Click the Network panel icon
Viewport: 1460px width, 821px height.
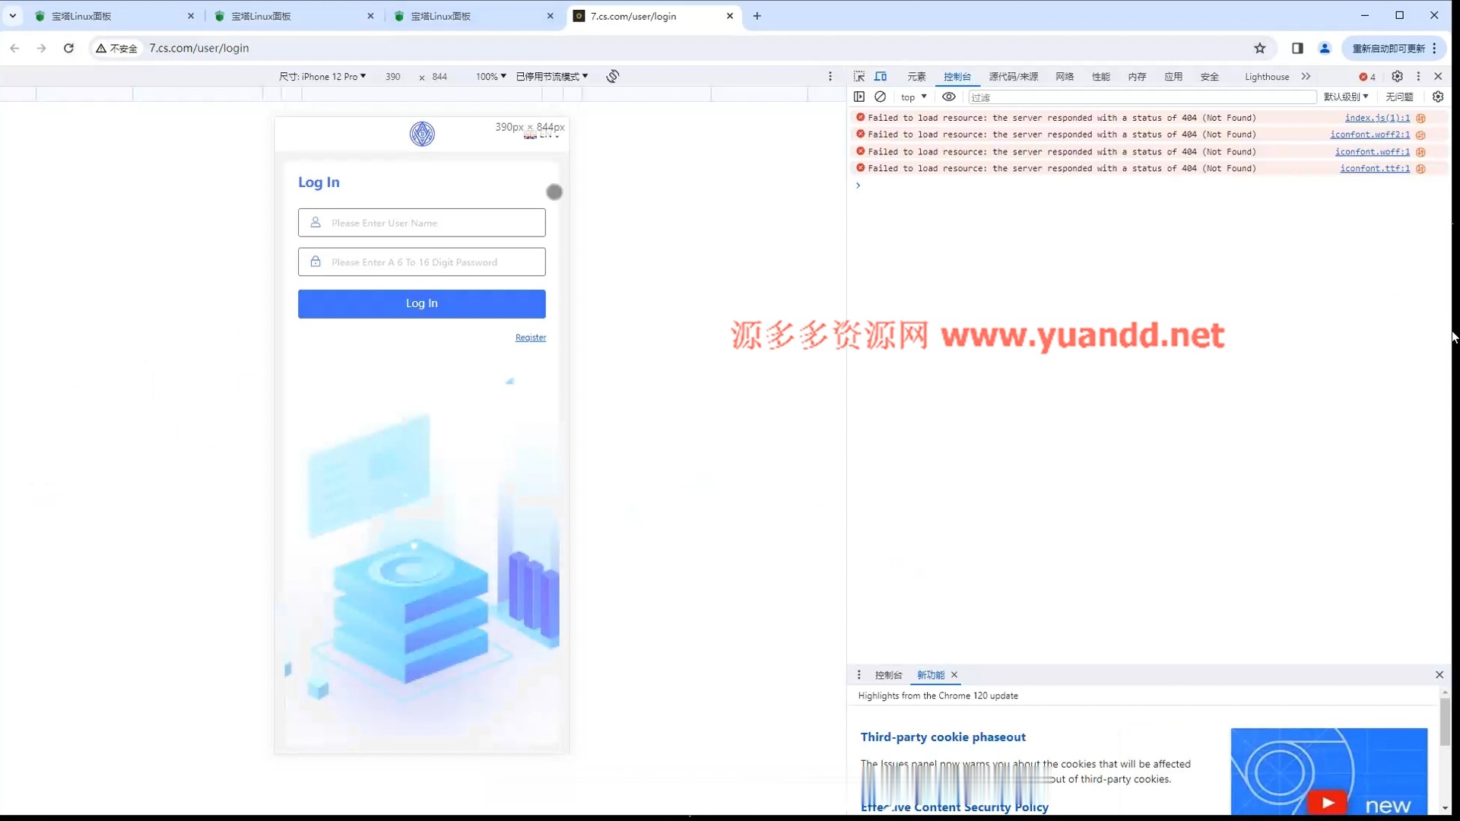click(x=1065, y=76)
